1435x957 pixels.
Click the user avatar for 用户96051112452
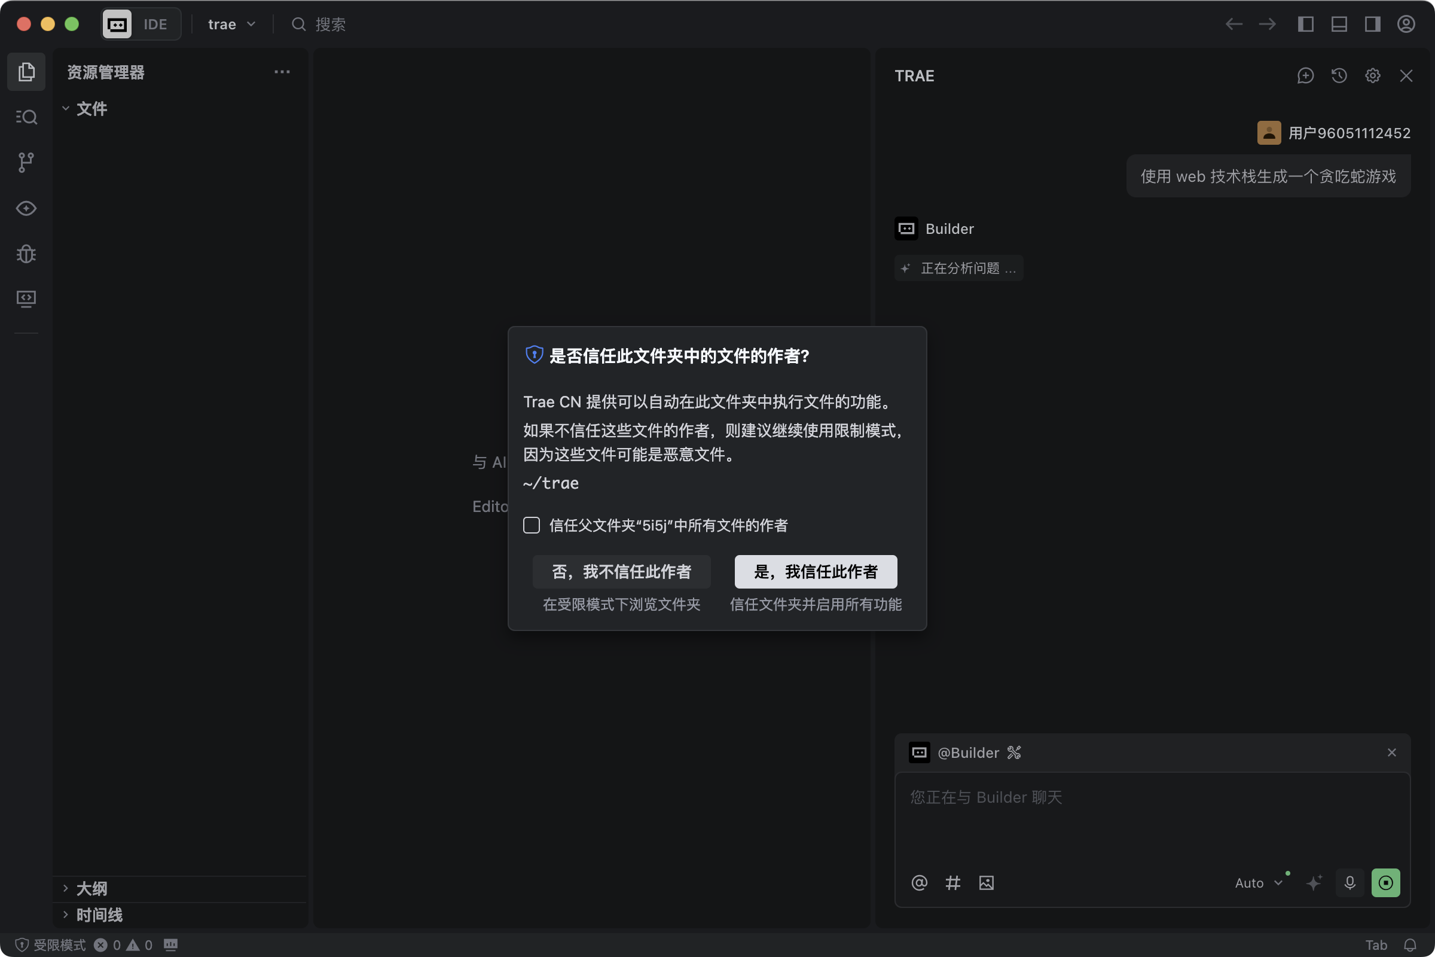tap(1269, 133)
